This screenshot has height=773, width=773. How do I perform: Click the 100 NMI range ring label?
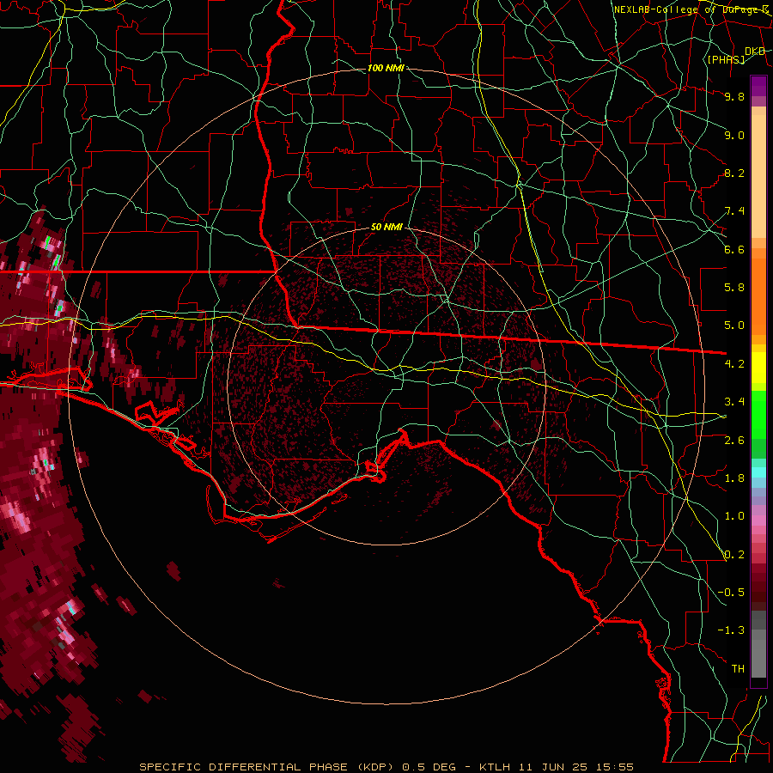(x=386, y=68)
